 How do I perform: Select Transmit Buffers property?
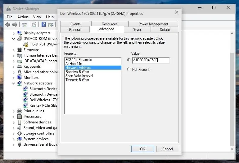pos(93,80)
